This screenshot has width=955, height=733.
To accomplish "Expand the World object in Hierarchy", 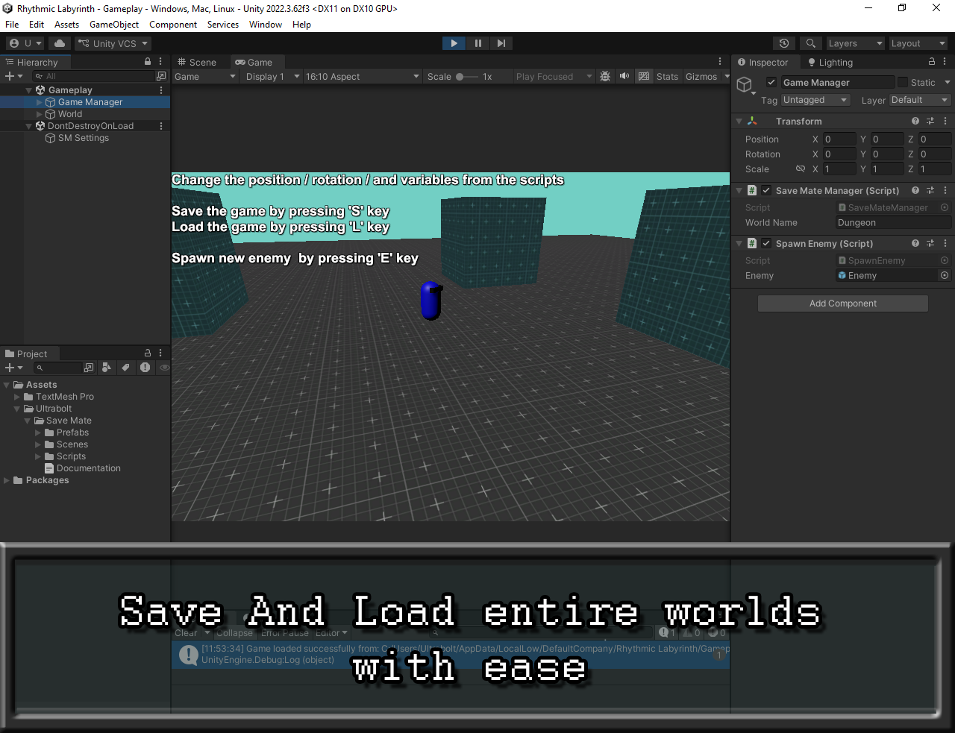I will coord(40,114).
